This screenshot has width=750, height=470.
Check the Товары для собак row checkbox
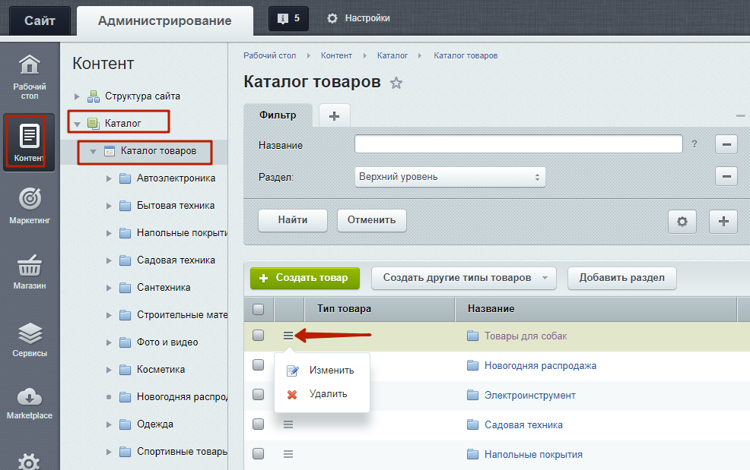click(x=259, y=336)
